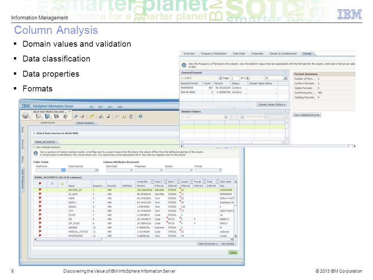
Task: Open the General Format items-per-page 50 dropdown
Action: (286, 78)
